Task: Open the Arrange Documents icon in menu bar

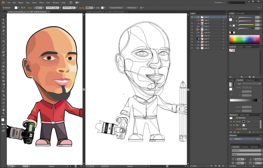Action: [77, 3]
